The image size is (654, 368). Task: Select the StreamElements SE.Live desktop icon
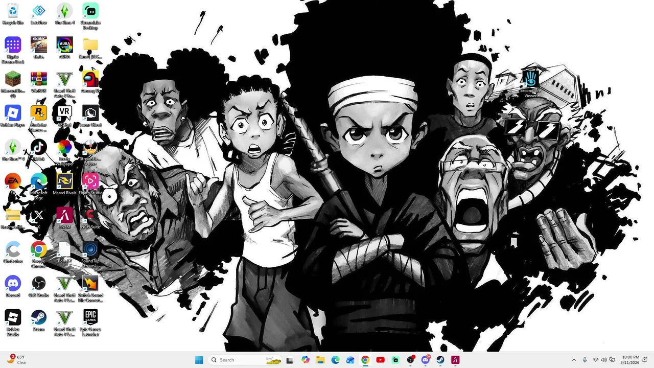90,152
